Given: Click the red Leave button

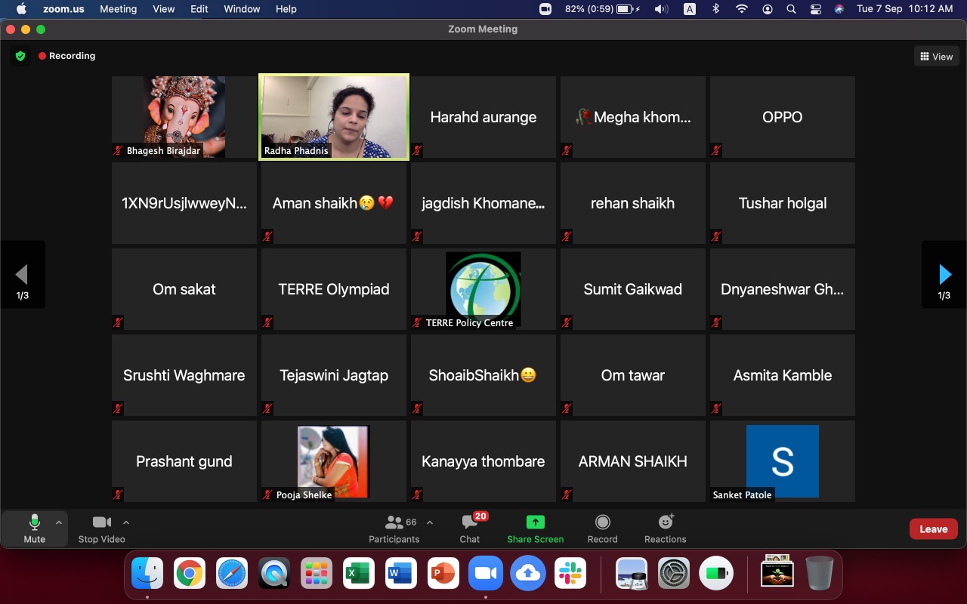Looking at the screenshot, I should pyautogui.click(x=933, y=529).
